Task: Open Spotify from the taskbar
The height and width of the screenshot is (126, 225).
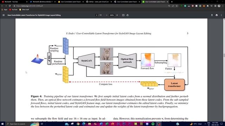Action: point(153,124)
